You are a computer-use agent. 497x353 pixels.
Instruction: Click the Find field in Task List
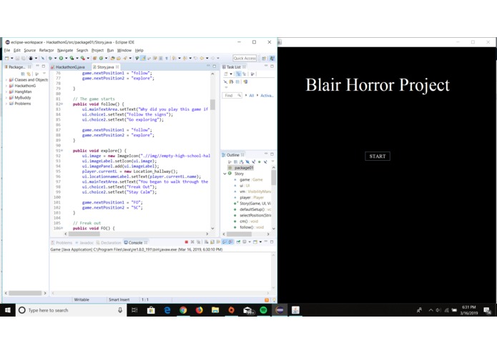(232, 96)
